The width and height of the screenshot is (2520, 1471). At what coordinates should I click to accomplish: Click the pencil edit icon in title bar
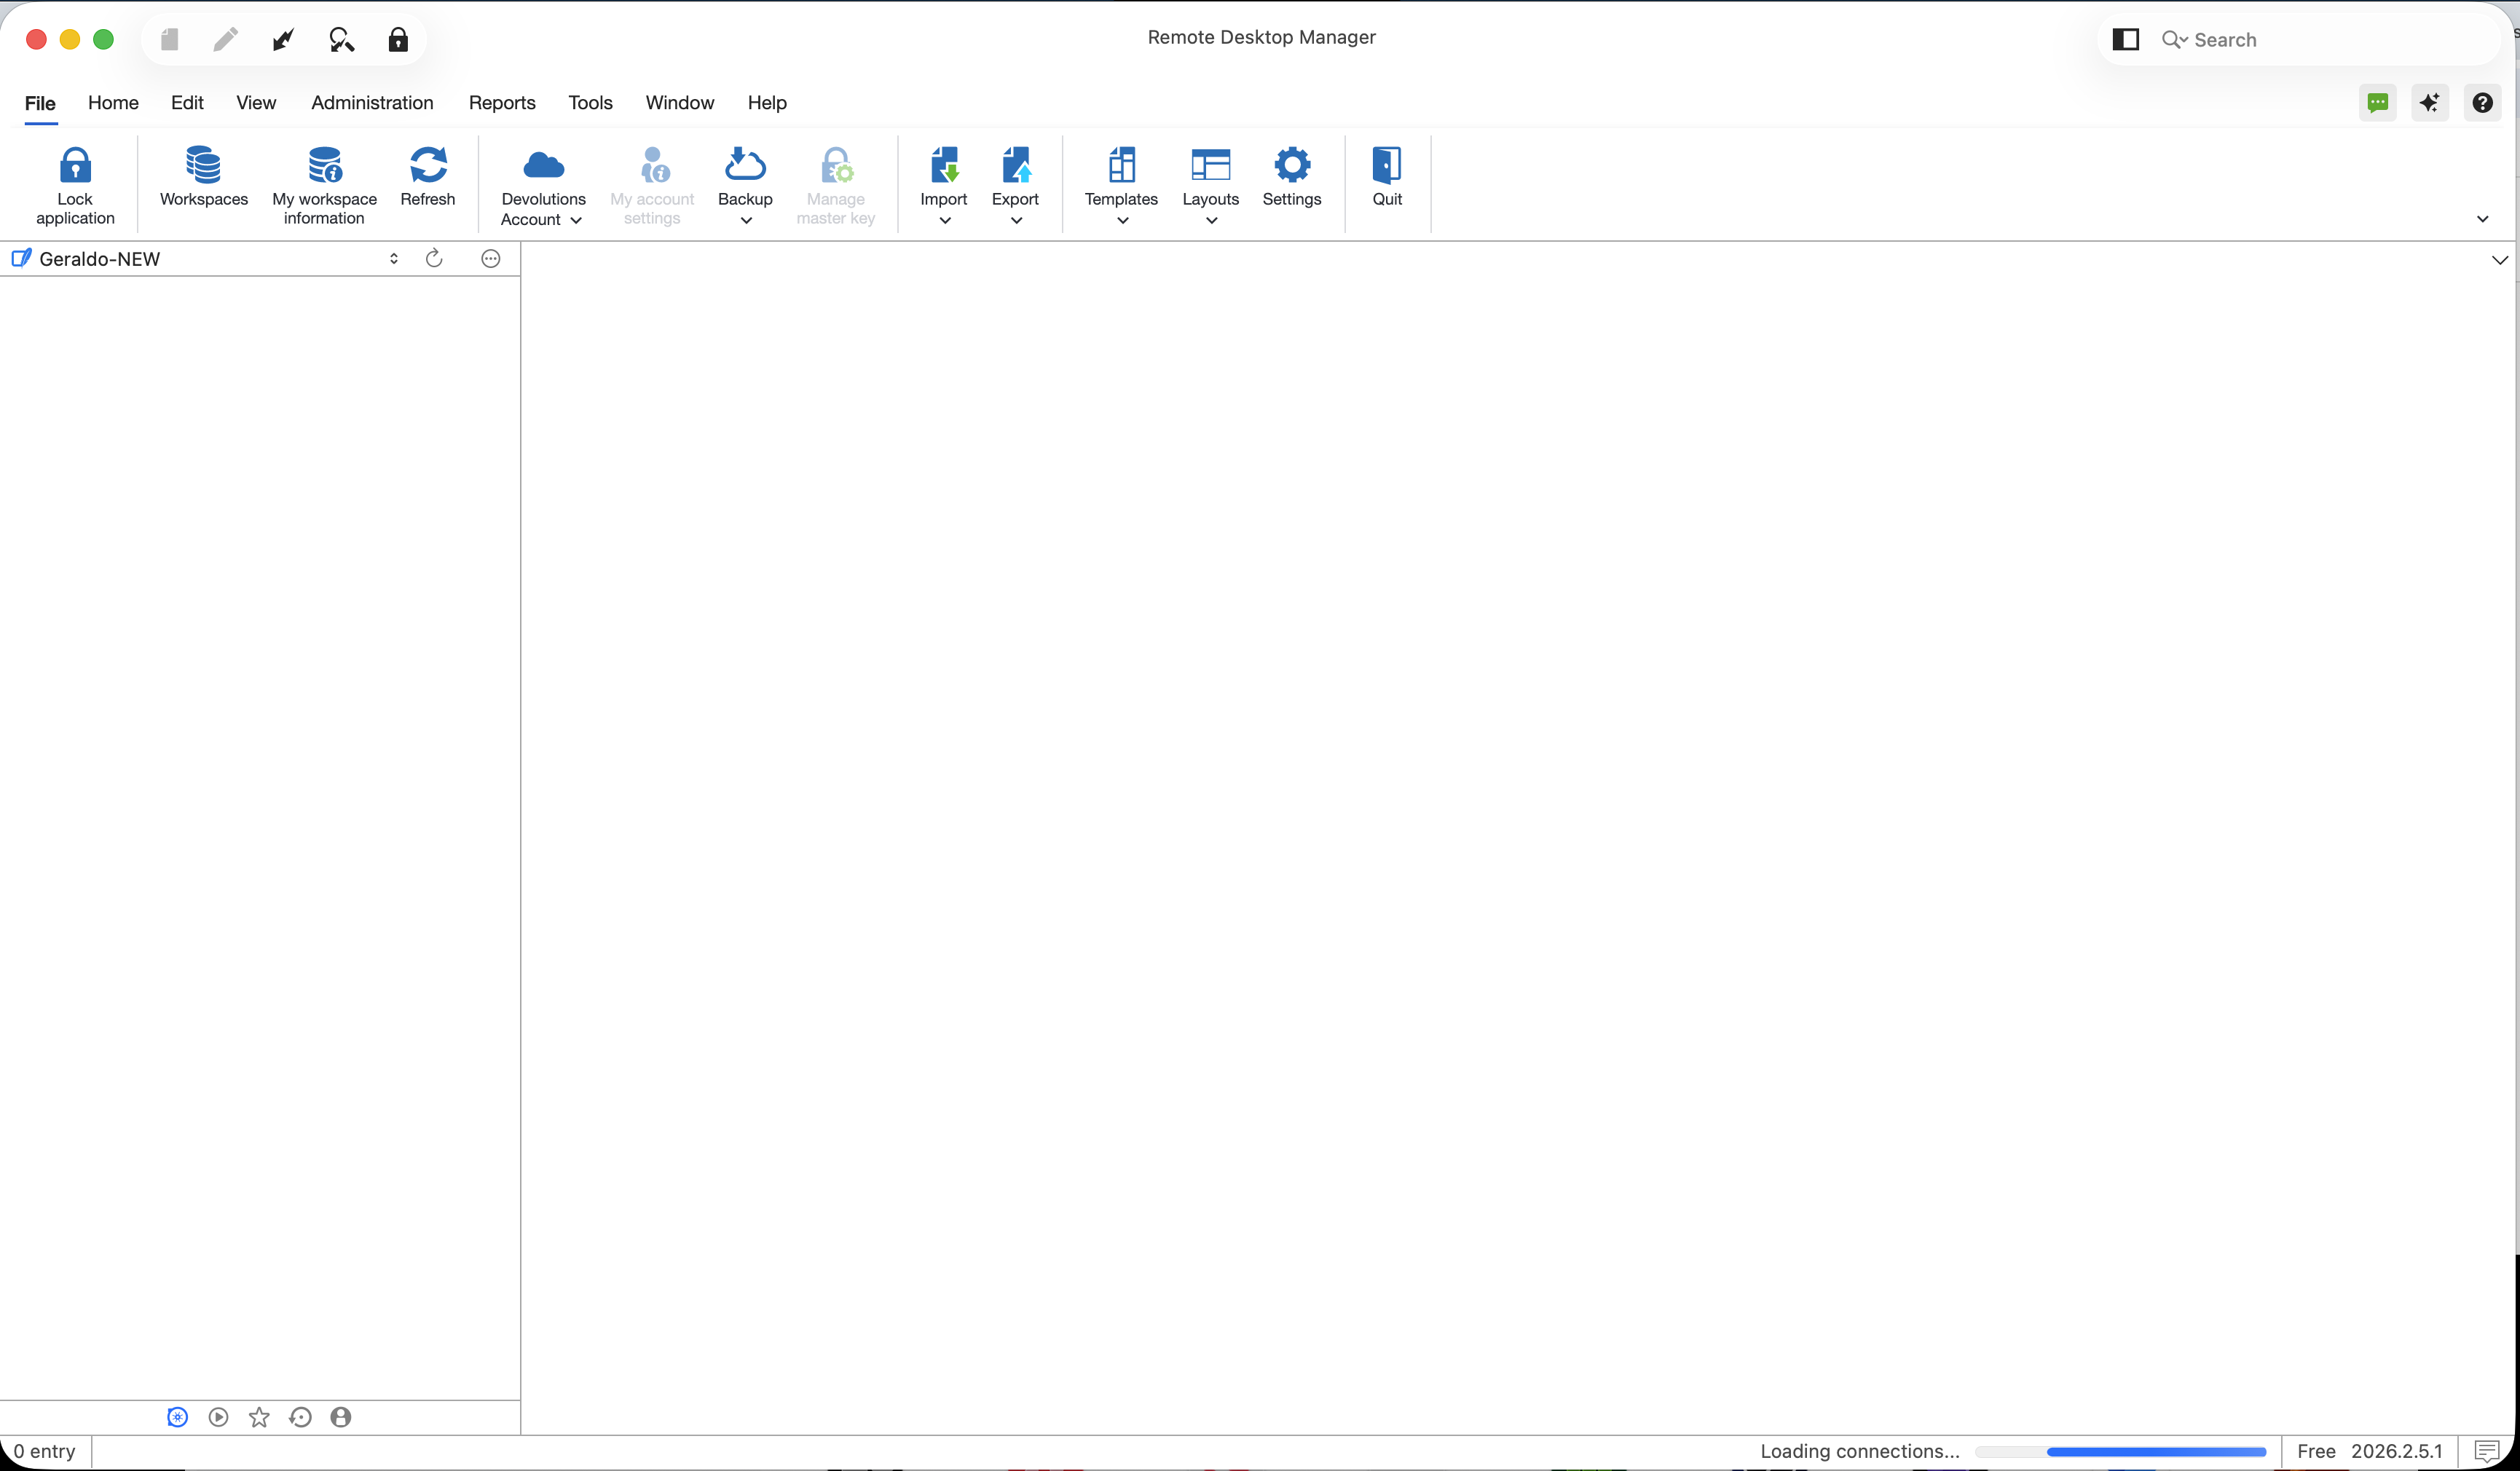(226, 39)
